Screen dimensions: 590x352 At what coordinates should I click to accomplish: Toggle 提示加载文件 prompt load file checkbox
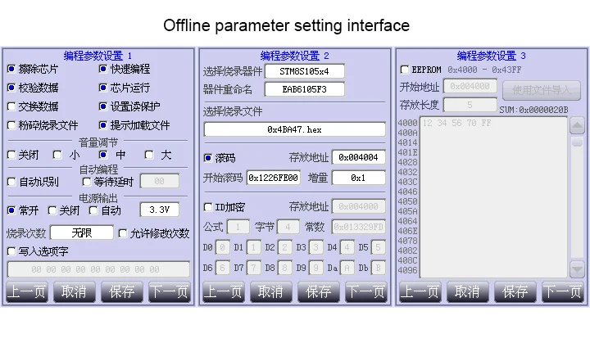[x=102, y=125]
